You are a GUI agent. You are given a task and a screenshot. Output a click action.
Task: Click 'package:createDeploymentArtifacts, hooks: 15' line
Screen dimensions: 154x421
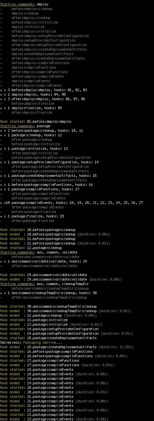point(48,176)
